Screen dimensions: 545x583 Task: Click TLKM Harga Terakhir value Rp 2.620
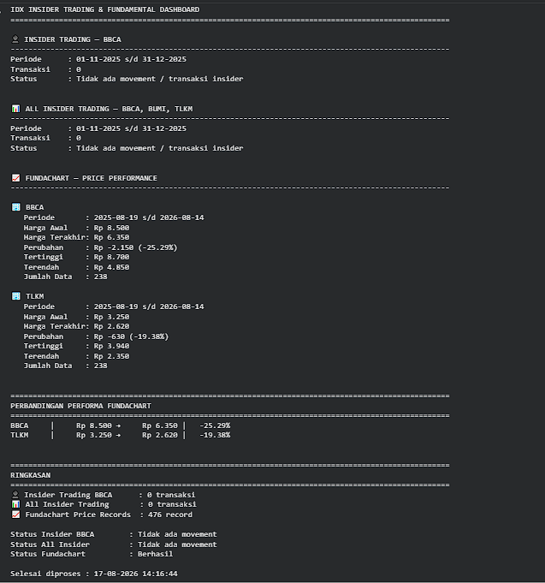pos(111,326)
